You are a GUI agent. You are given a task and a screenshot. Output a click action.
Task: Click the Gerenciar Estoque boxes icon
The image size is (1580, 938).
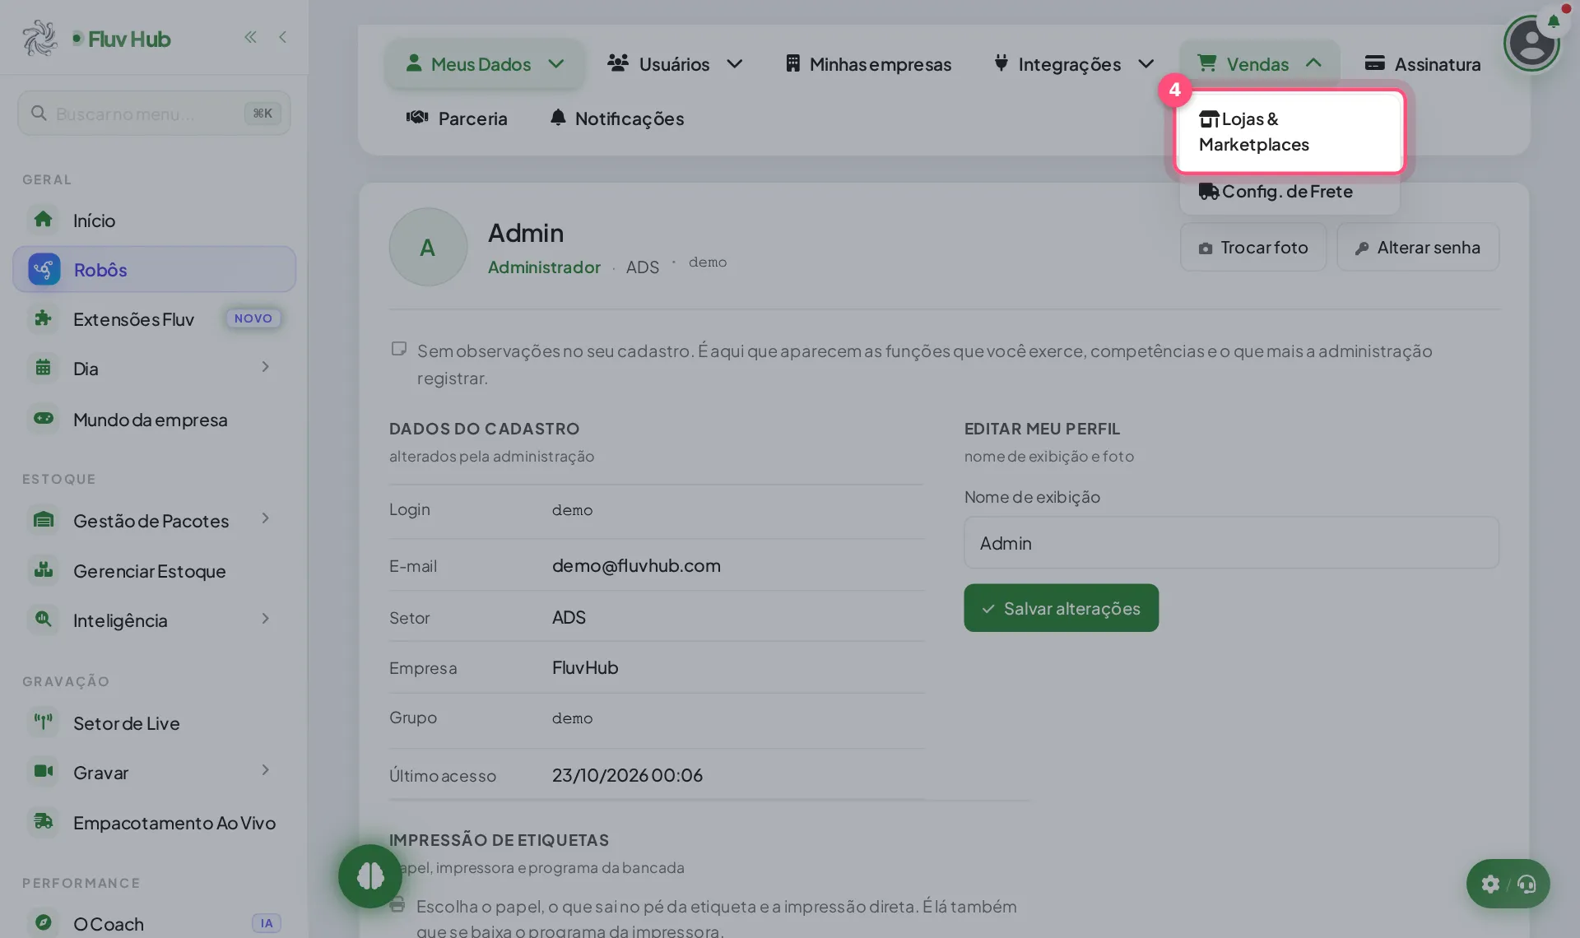(x=44, y=570)
